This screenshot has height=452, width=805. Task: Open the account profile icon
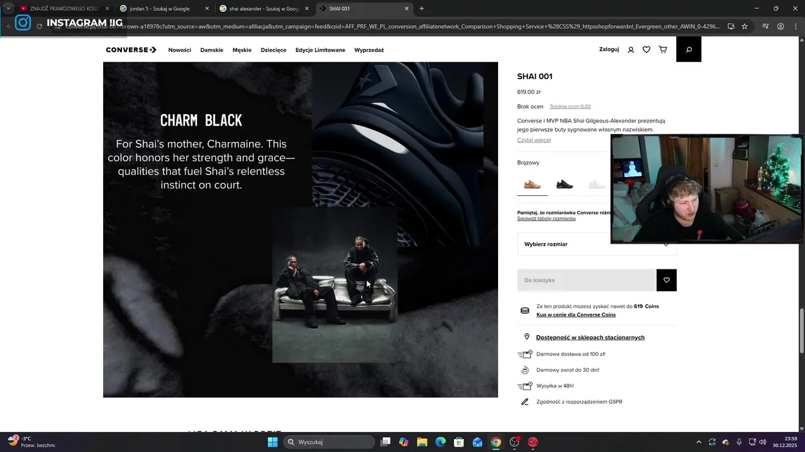[x=631, y=50]
